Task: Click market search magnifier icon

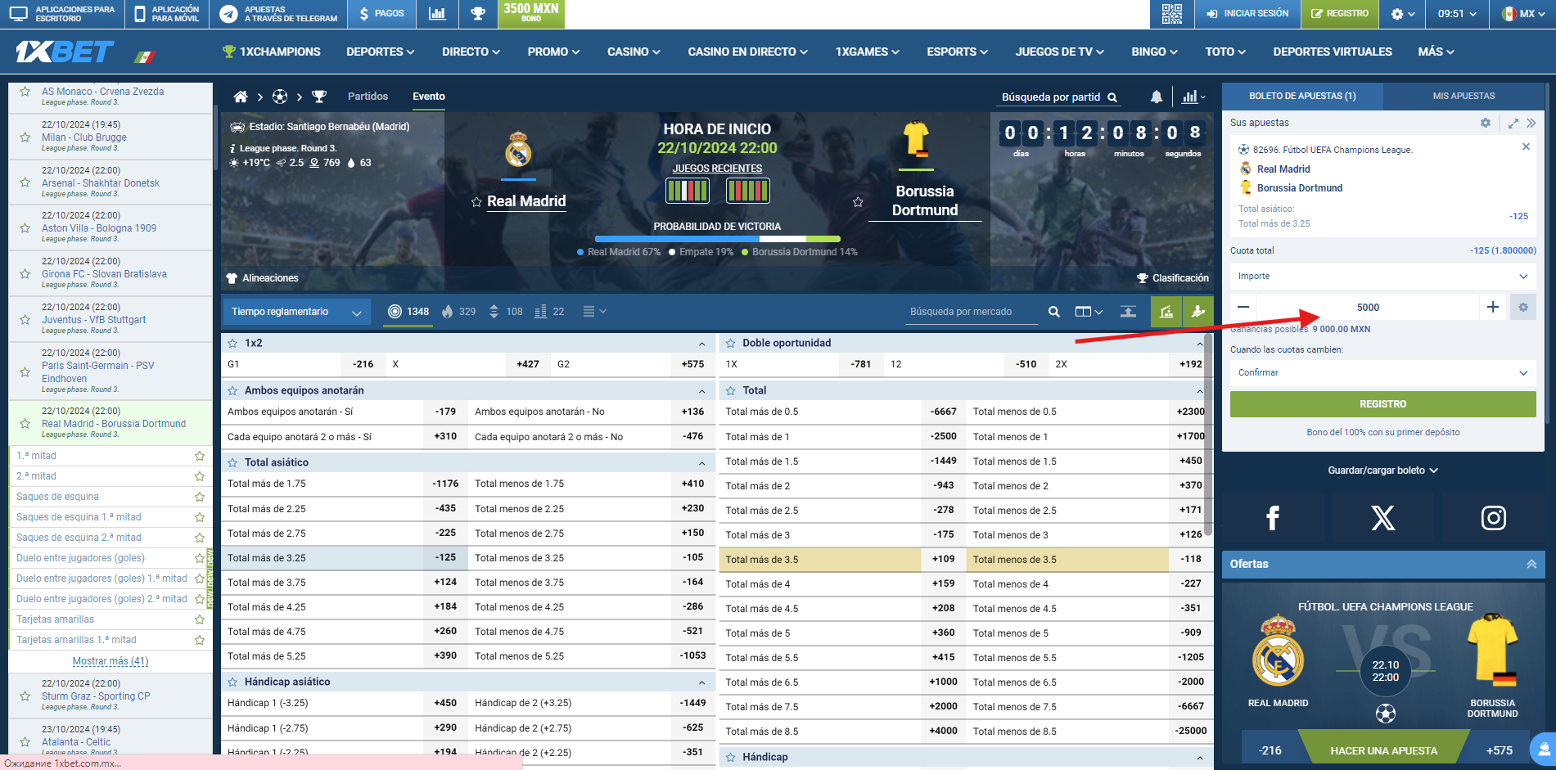Action: tap(1054, 312)
